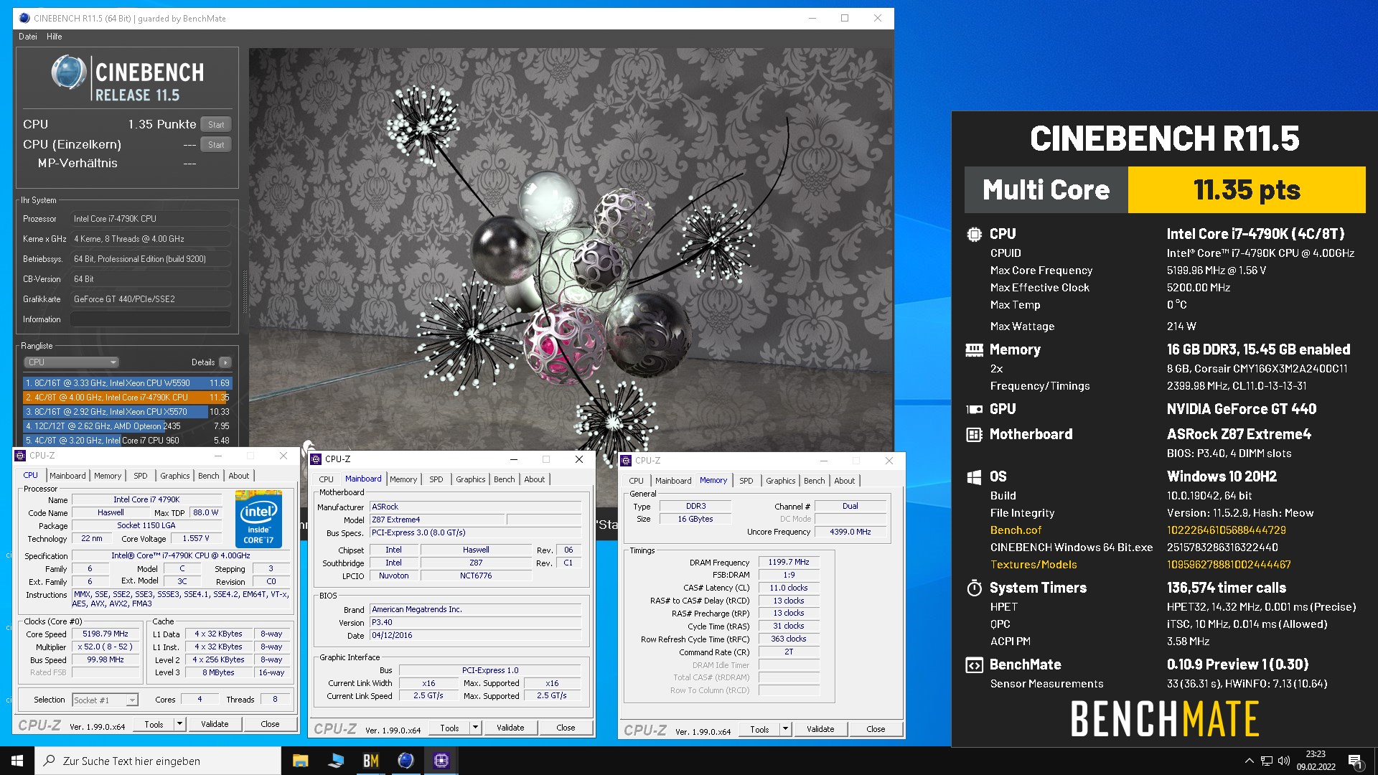This screenshot has width=1378, height=775.
Task: Click the Memory icon in BenchMate panel
Action: coord(974,349)
